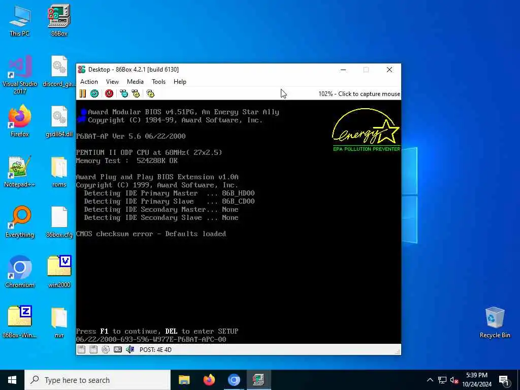
Task: Select the 86Box-Win... archive icon
Action: tap(20, 322)
